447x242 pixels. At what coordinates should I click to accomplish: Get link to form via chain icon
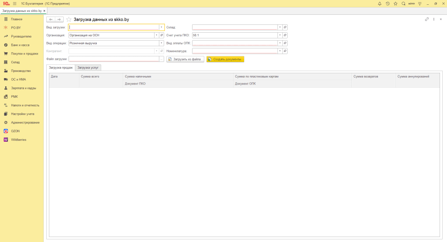(426, 19)
